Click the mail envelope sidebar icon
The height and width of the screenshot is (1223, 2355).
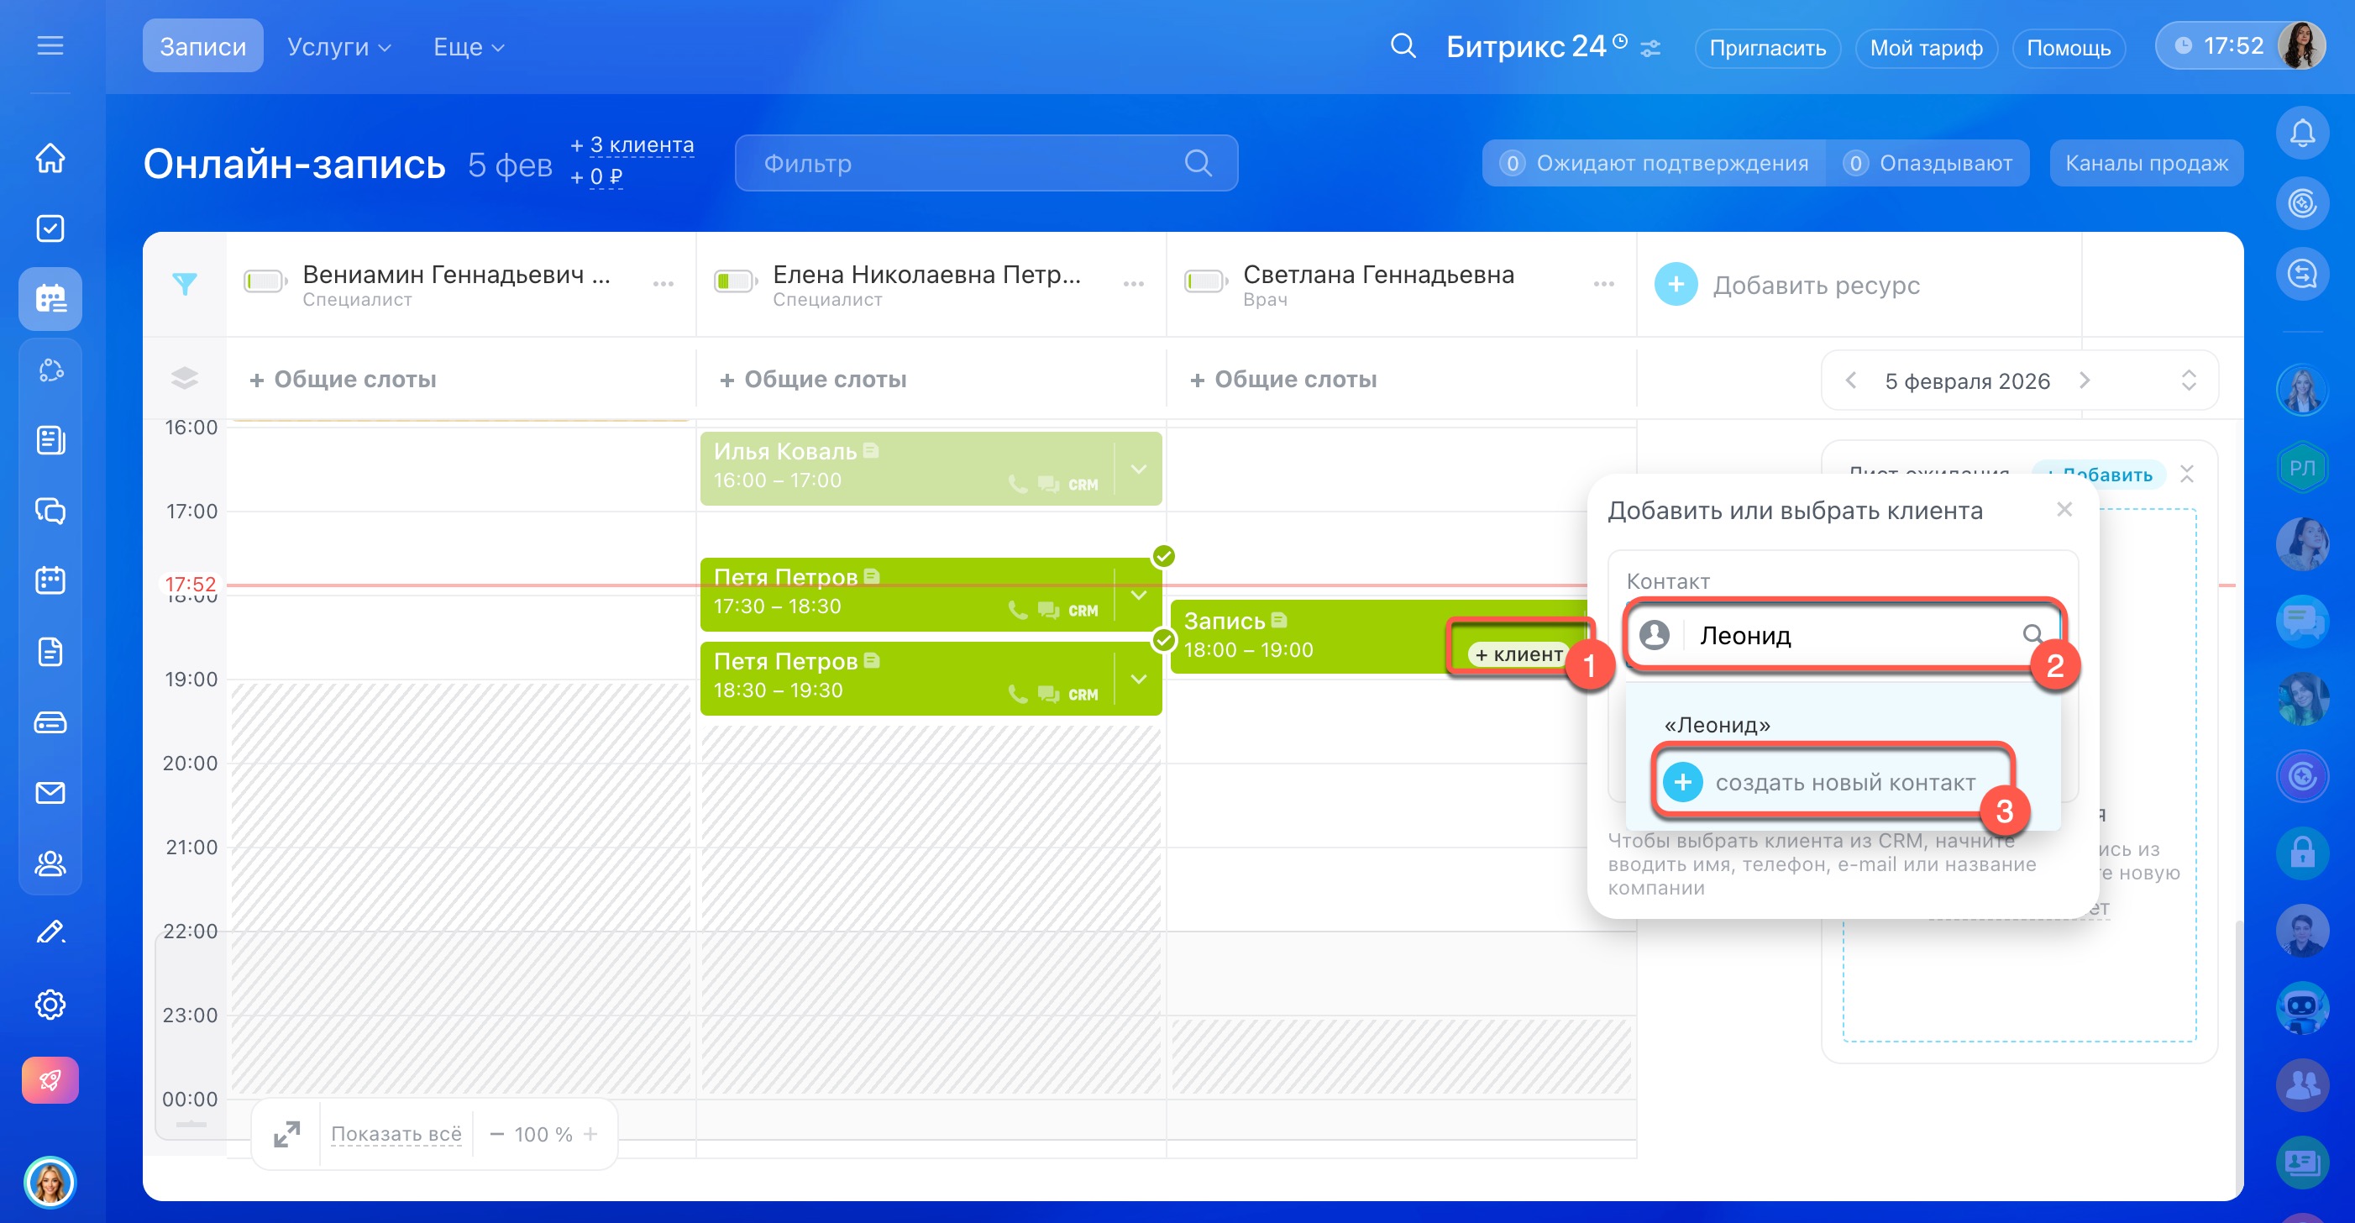pos(50,792)
